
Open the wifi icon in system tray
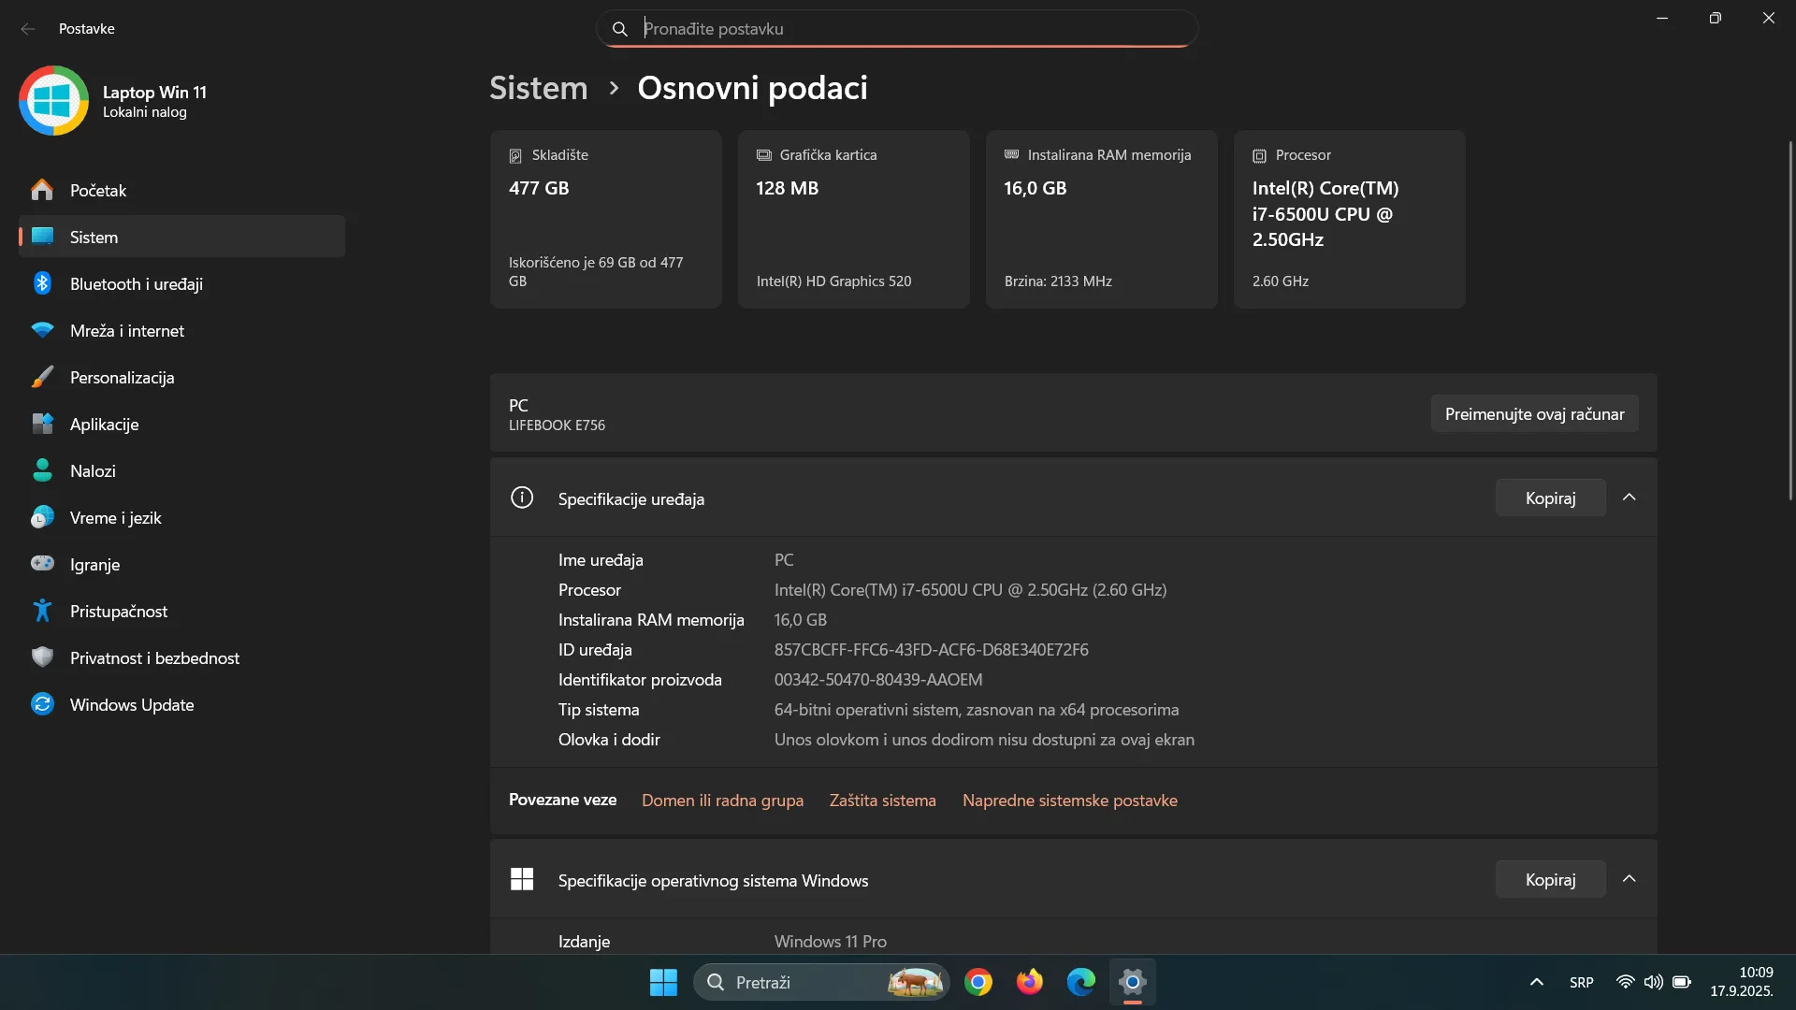pos(1626,982)
